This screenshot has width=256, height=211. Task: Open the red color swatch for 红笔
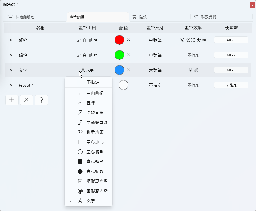point(119,40)
